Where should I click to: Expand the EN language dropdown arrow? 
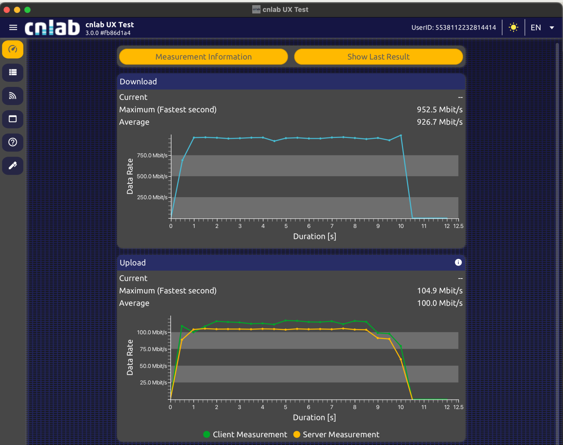[x=552, y=28]
